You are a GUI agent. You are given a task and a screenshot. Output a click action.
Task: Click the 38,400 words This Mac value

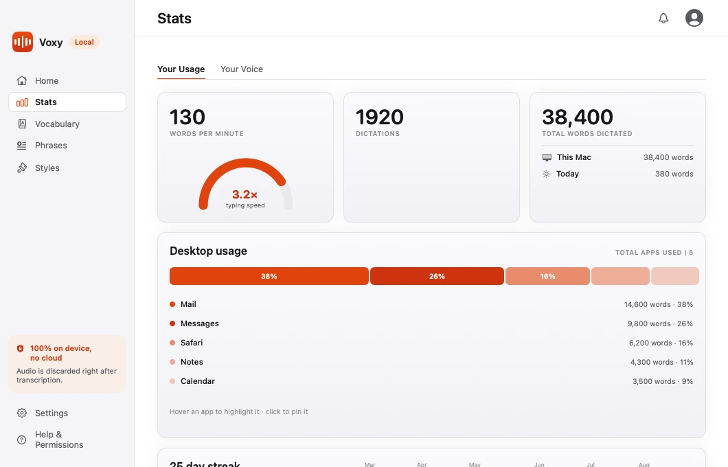[x=668, y=157]
